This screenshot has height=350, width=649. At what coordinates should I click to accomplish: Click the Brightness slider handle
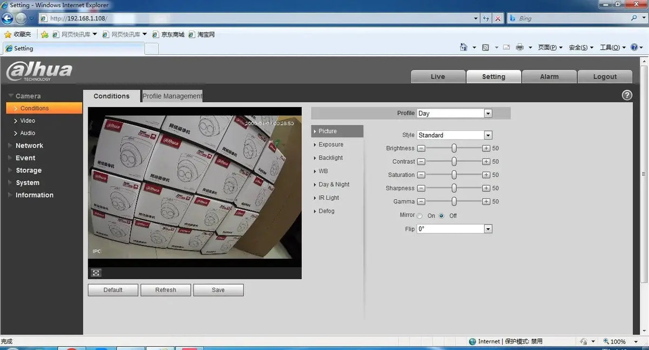pyautogui.click(x=454, y=148)
